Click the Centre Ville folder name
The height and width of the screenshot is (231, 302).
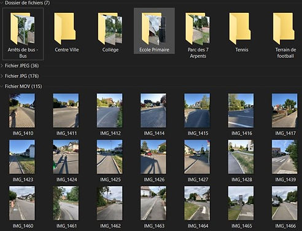click(x=67, y=50)
